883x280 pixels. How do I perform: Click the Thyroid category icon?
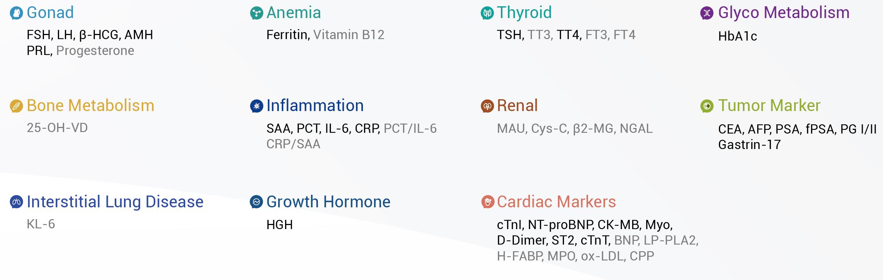[487, 13]
